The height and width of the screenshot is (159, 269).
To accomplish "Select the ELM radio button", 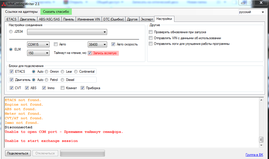I will (x=11, y=49).
